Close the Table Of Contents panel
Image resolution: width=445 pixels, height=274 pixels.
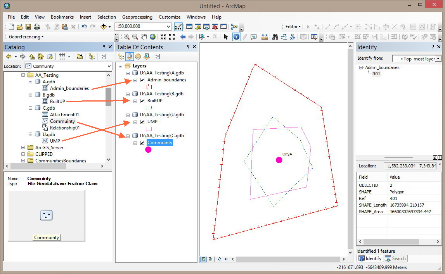point(194,47)
